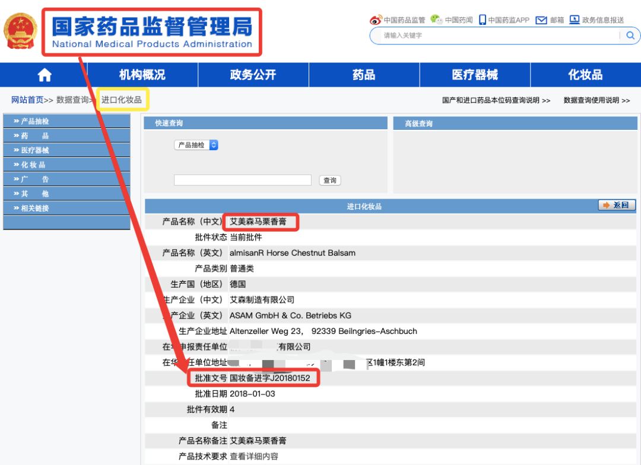Click the Weibo icon for 中国药品监管
The image size is (641, 465).
[x=376, y=20]
